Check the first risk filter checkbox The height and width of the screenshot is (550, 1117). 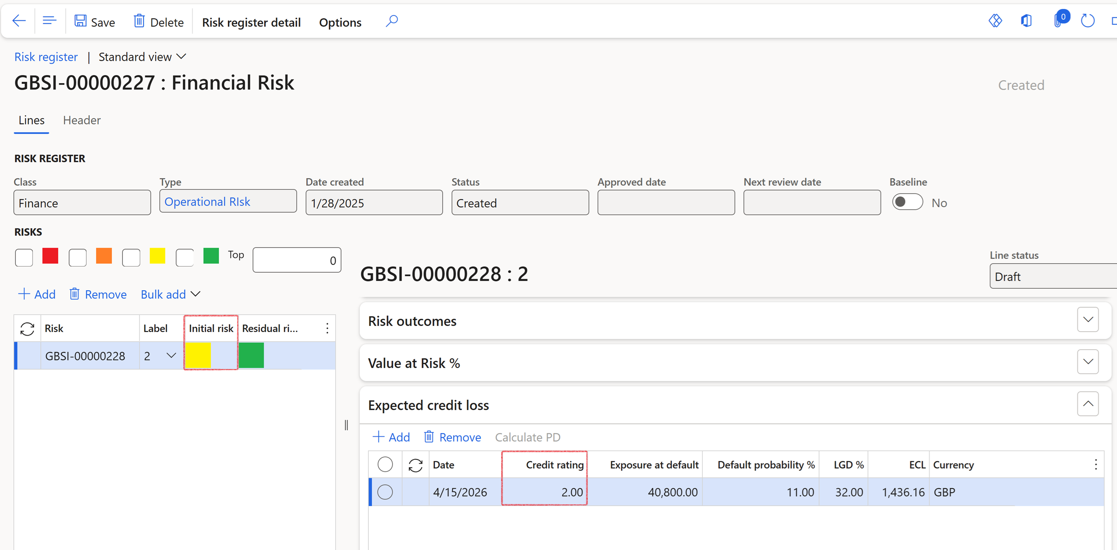tap(24, 257)
